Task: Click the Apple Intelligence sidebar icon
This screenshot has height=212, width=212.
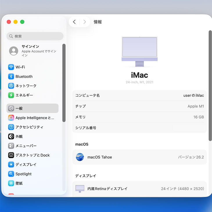Action: 11,118
